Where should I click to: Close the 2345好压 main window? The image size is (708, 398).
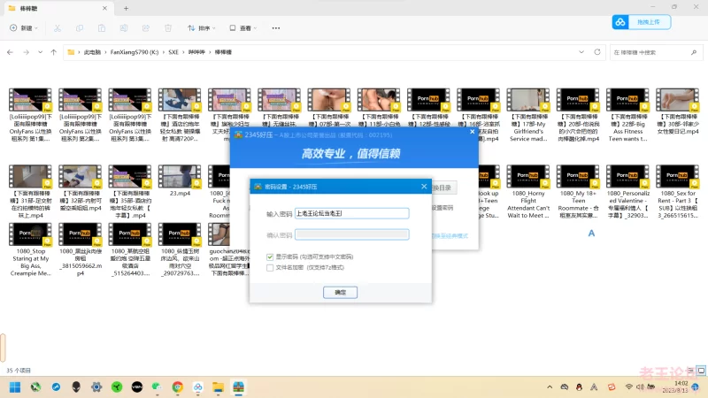coord(473,132)
